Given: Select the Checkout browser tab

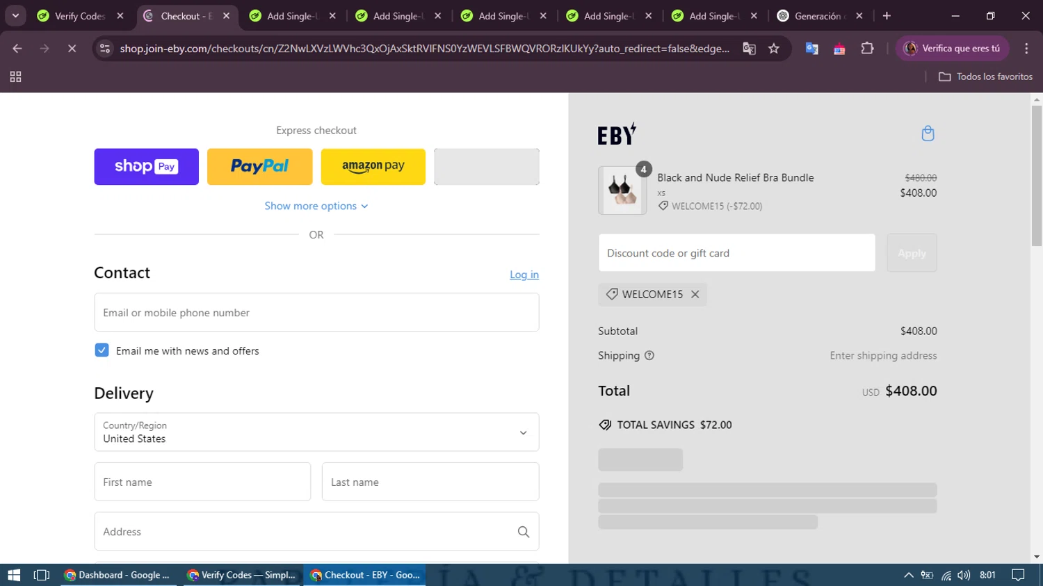Looking at the screenshot, I should [186, 16].
